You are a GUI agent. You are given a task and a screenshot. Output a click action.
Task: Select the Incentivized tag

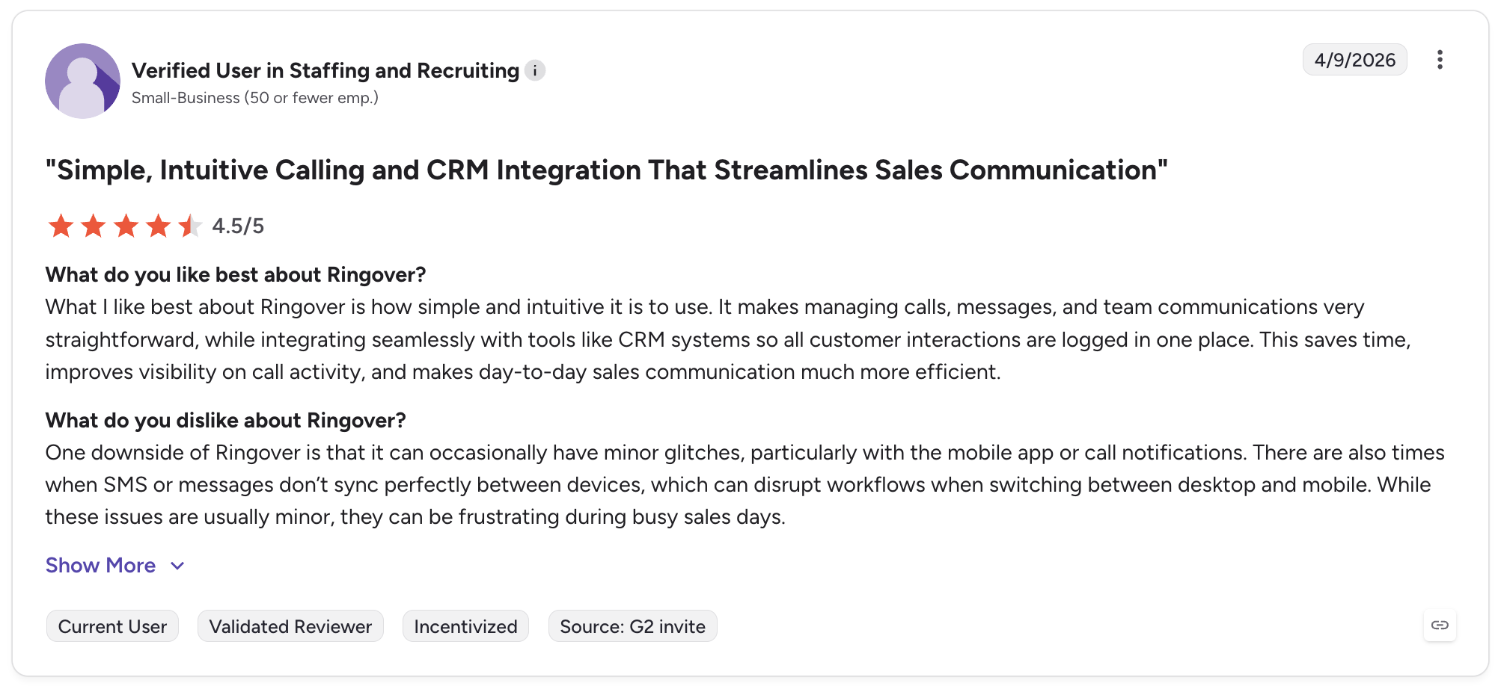(465, 626)
